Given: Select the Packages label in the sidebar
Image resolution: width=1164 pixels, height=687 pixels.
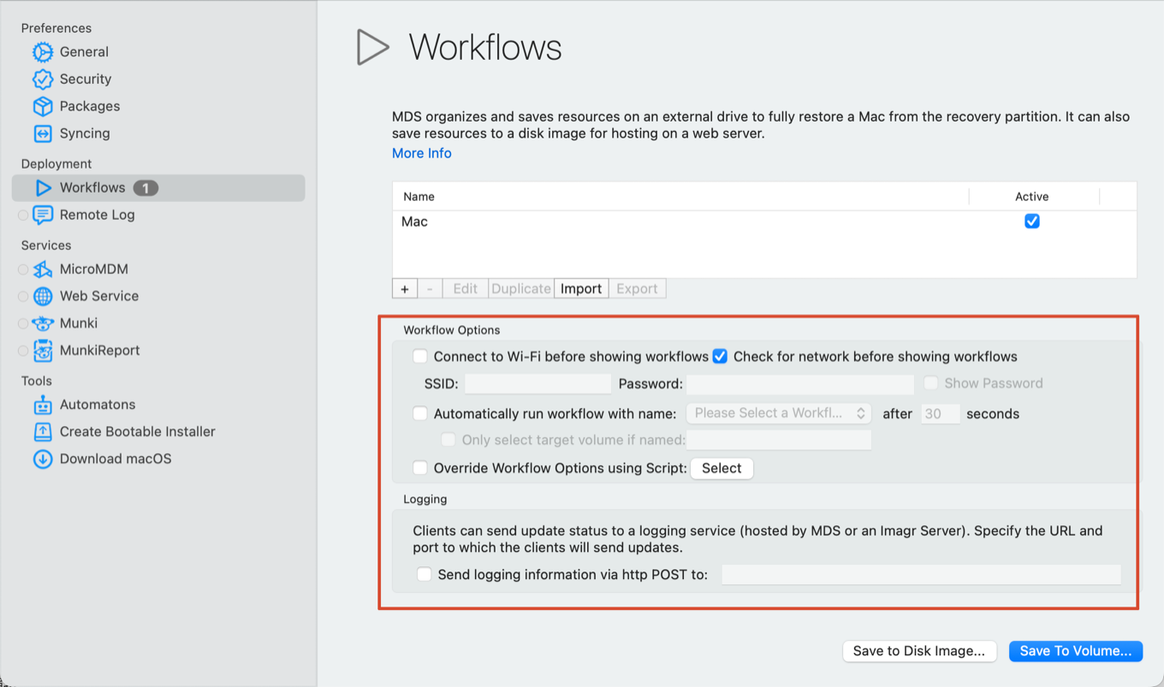Looking at the screenshot, I should 90,106.
